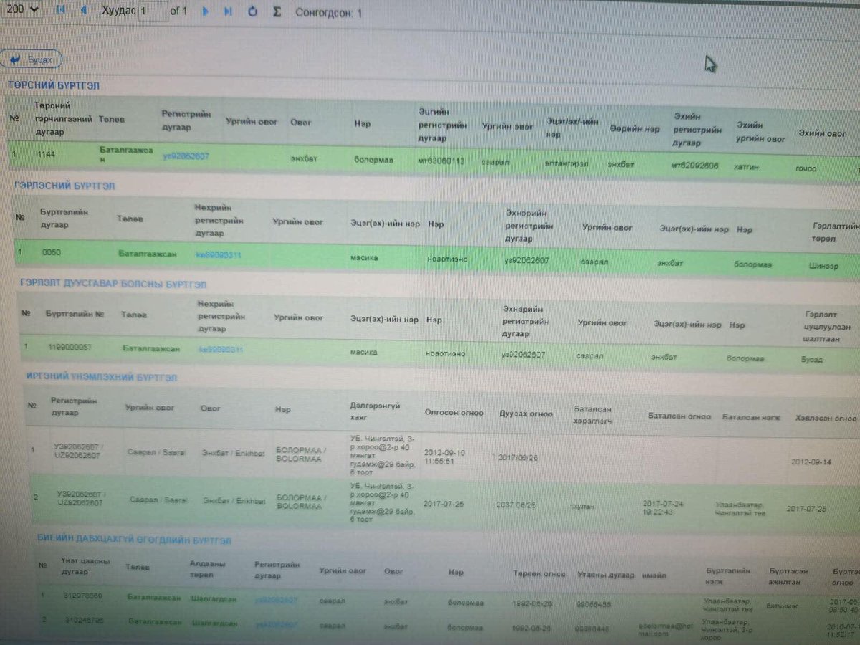Click the Эхийн регистрийн дугаар column header
860x645 pixels.
click(x=697, y=130)
